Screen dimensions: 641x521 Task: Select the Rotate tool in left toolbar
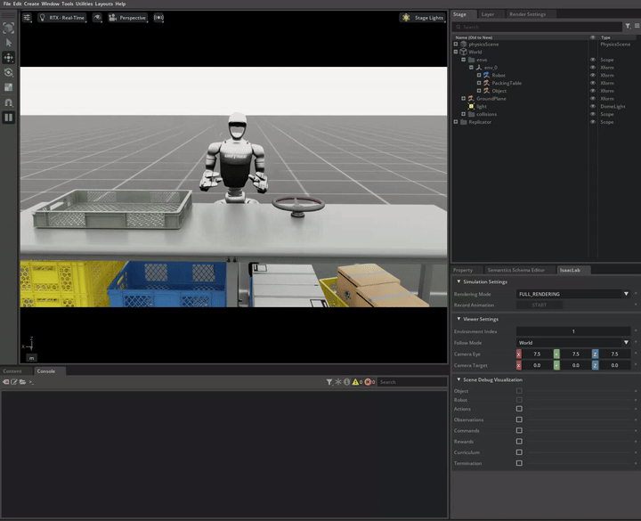point(9,72)
